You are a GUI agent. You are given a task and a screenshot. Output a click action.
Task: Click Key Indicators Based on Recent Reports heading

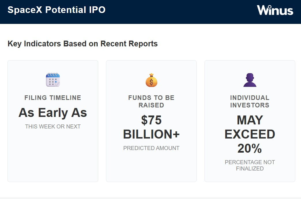pos(82,44)
